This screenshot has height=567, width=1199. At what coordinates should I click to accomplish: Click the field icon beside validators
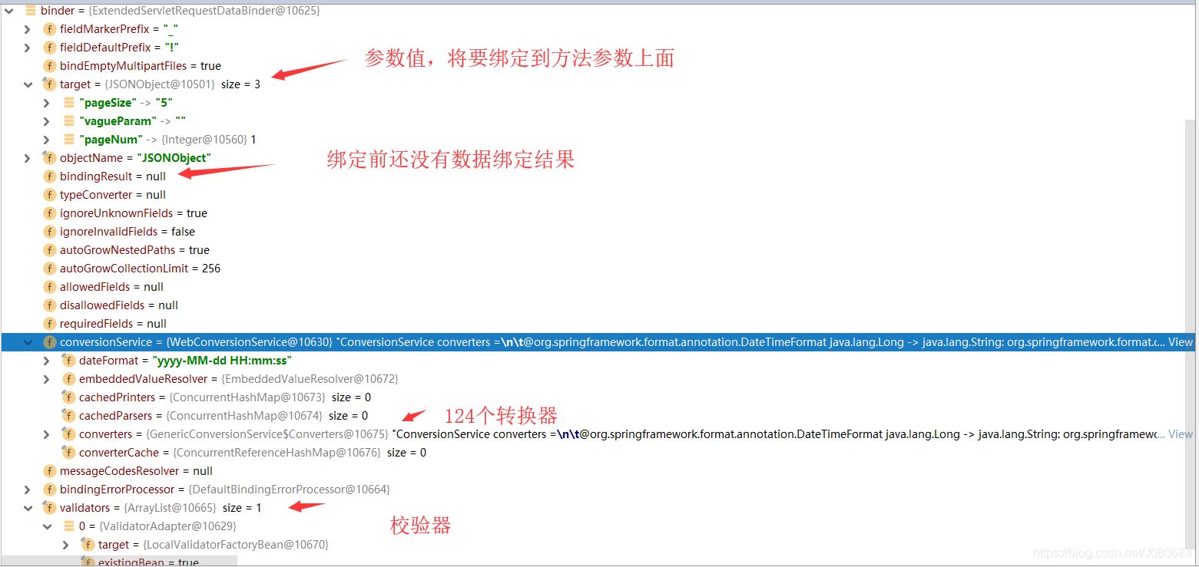coord(50,508)
